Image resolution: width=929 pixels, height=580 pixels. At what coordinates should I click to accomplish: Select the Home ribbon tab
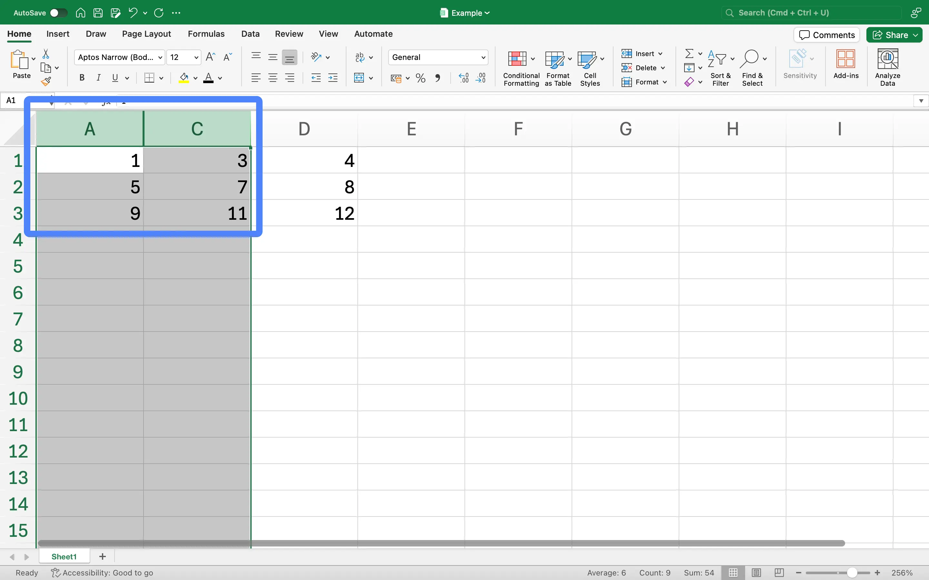click(19, 34)
